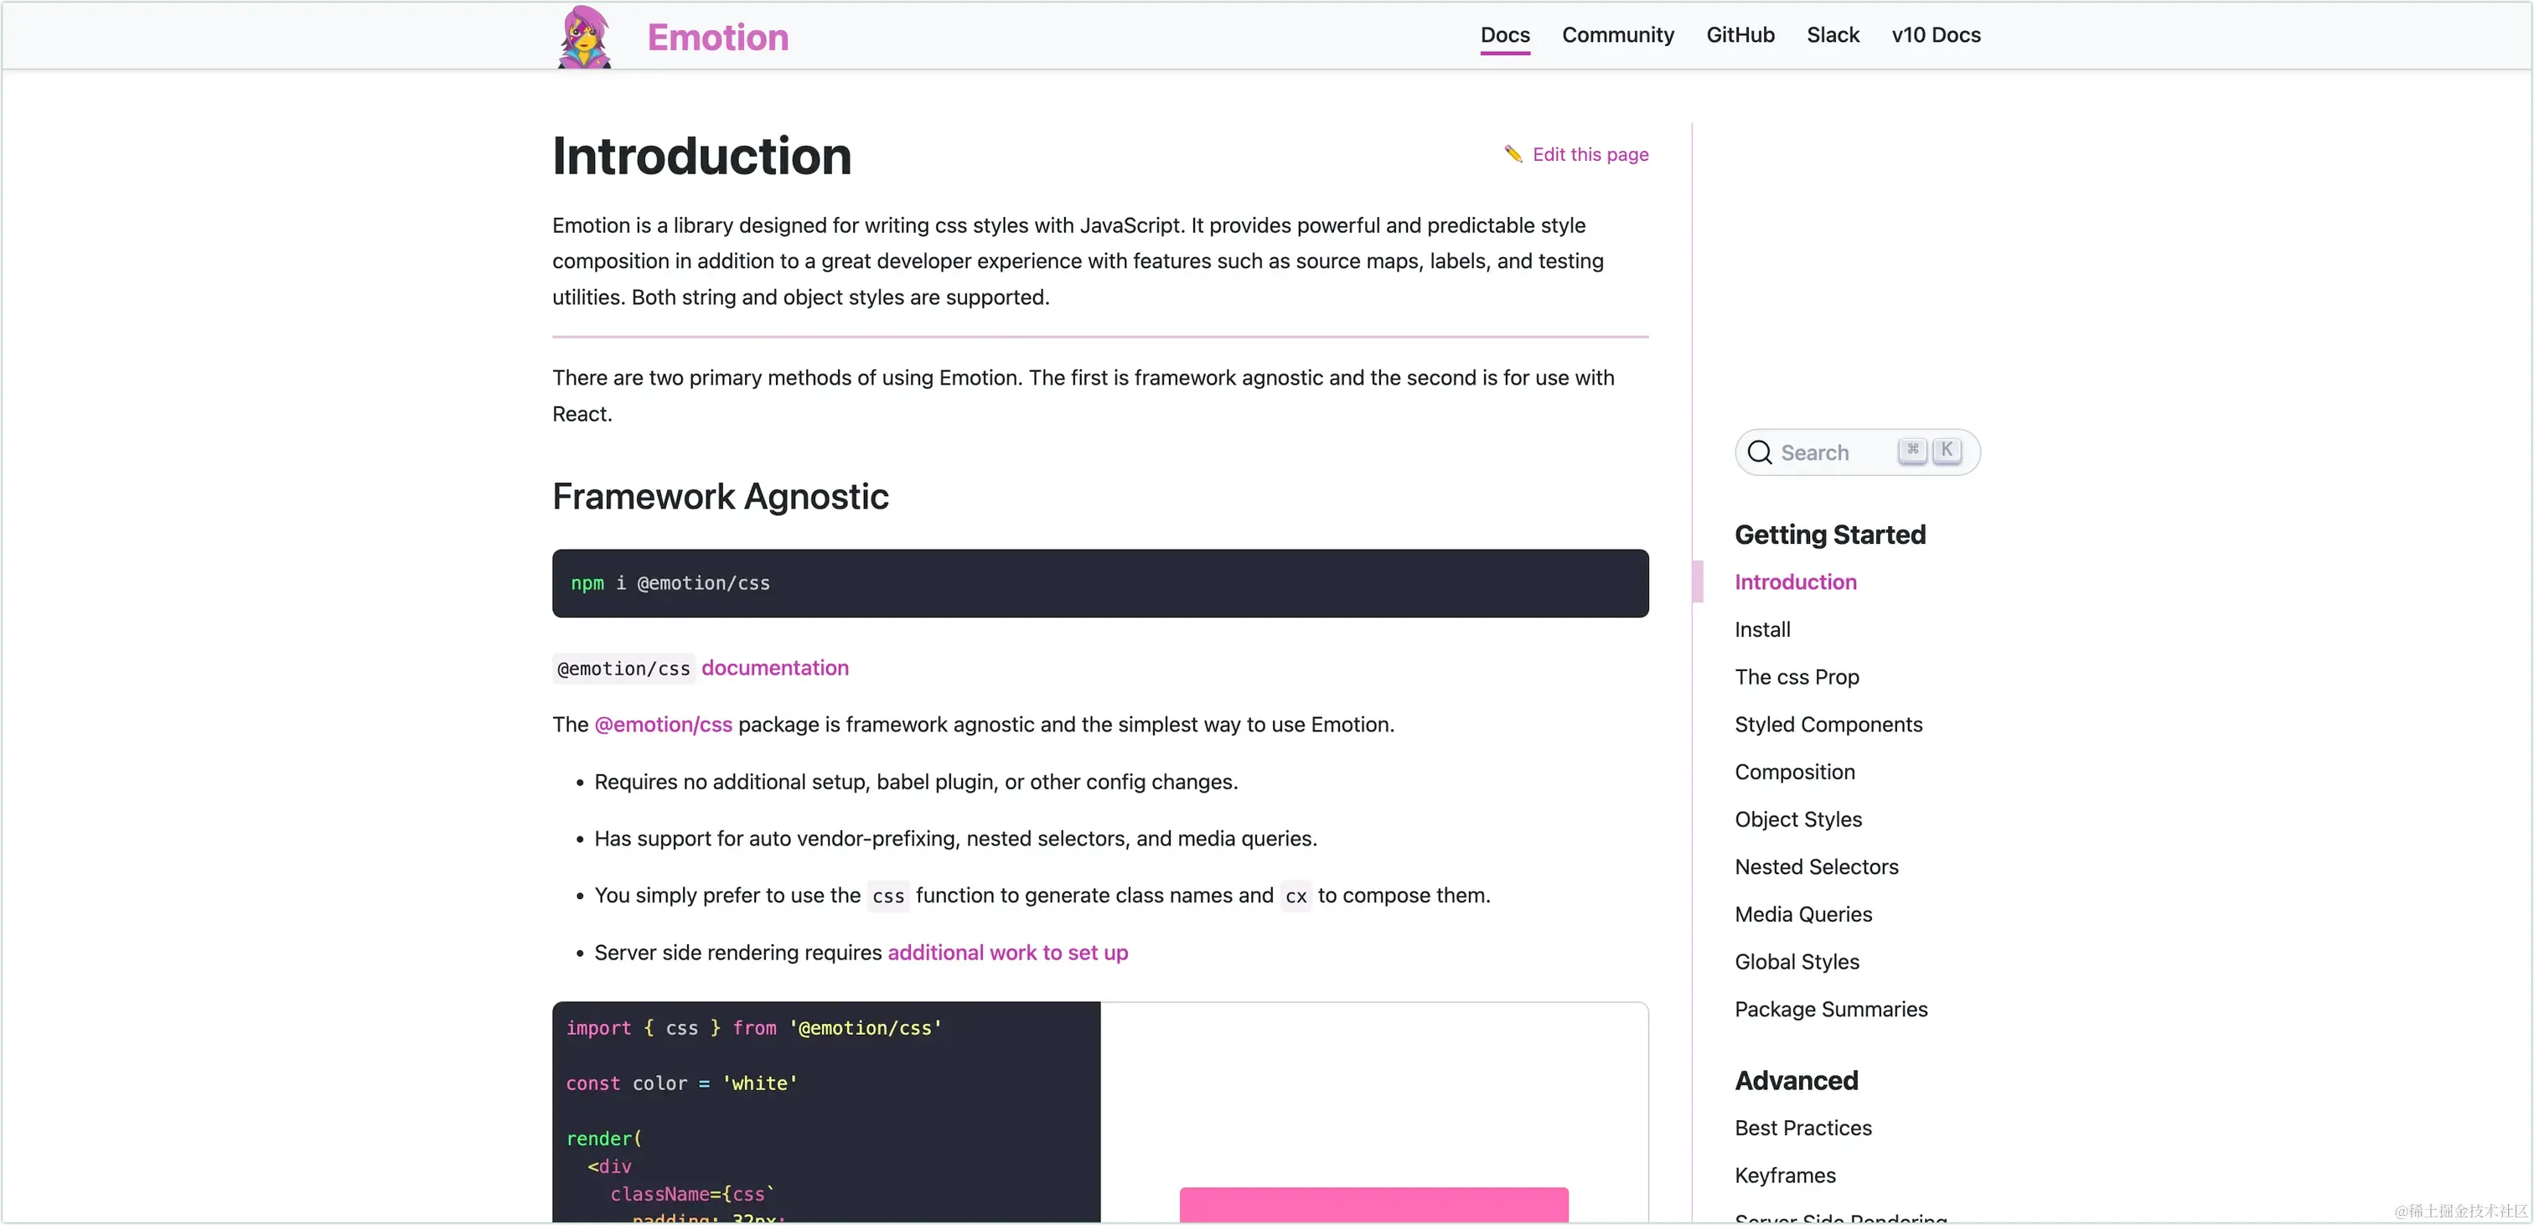The height and width of the screenshot is (1225, 2534).
Task: Click the magnifier search icon
Action: coord(1760,452)
